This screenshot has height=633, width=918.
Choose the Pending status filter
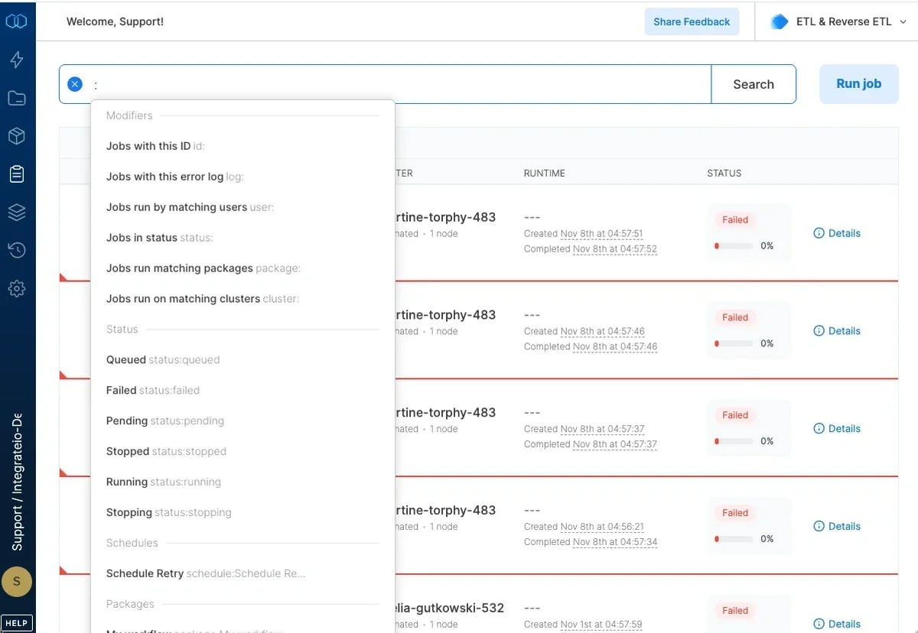click(x=243, y=421)
